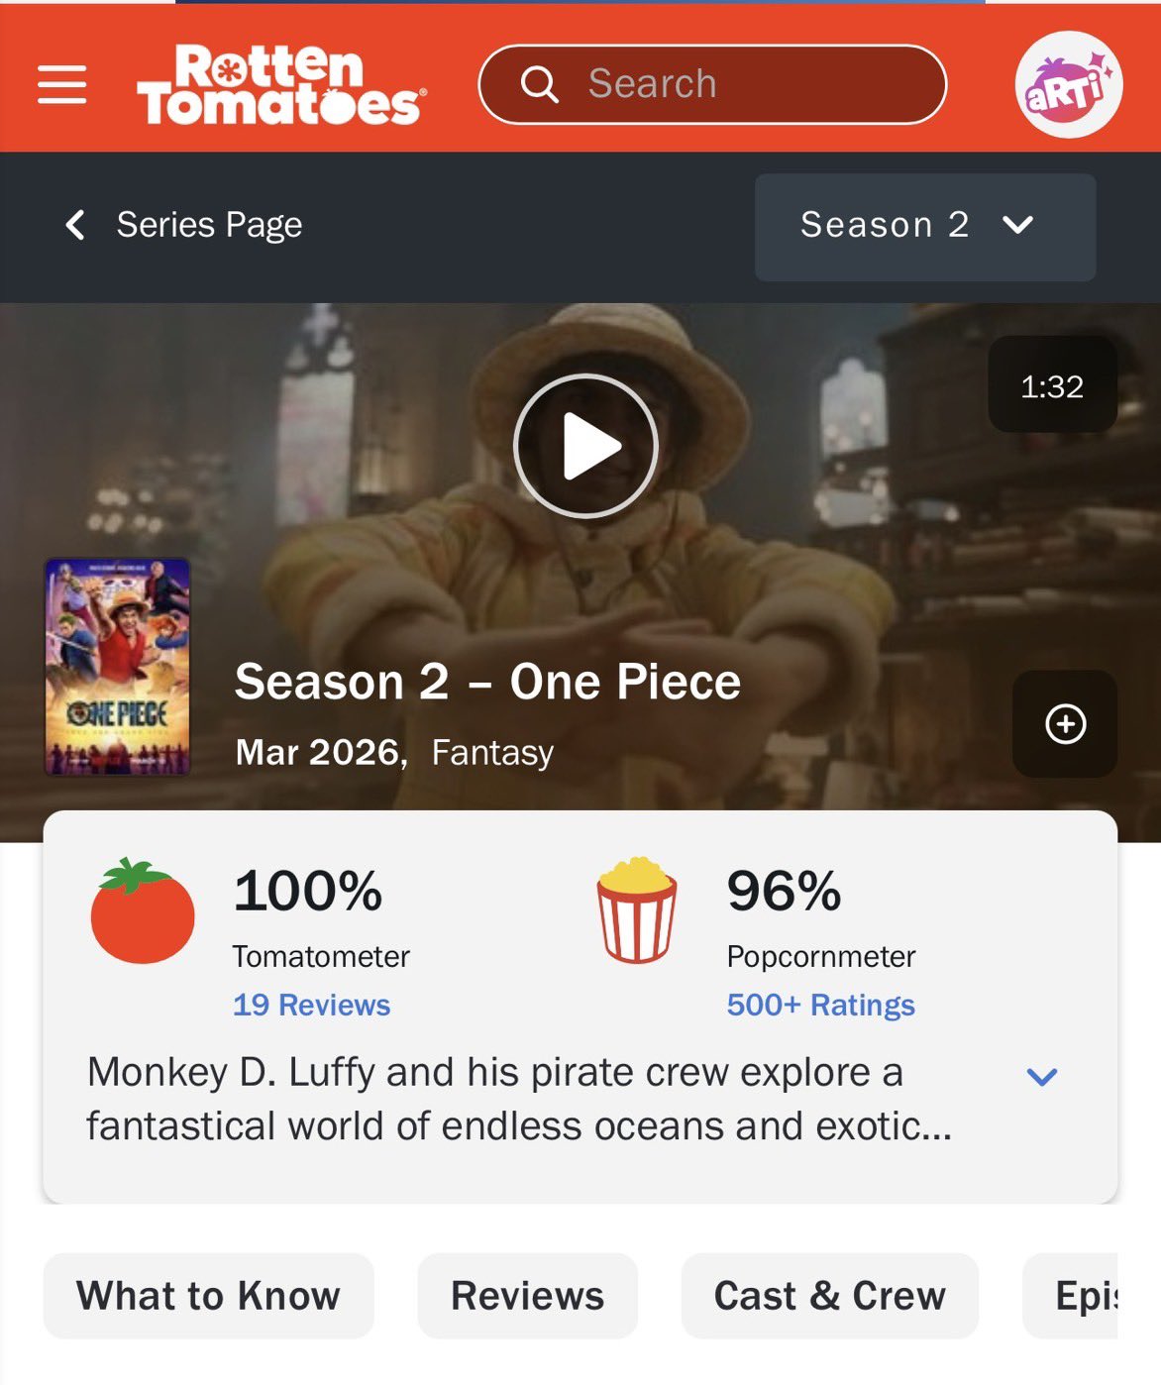The image size is (1161, 1385).
Task: Play the Season 2 trailer
Action: [x=585, y=446]
